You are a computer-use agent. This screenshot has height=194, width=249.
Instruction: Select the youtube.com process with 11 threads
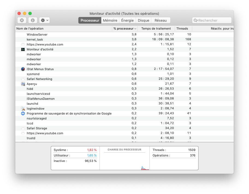pos(124,133)
